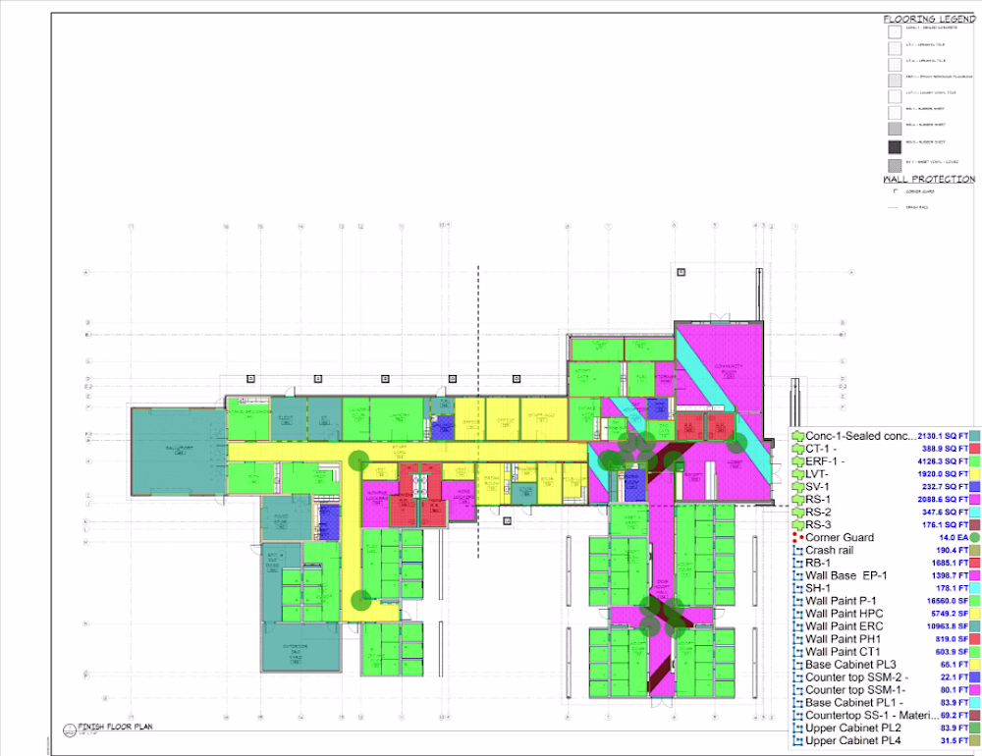The image size is (982, 756).
Task: Click the icon beside Wall Paint HPC
Action: click(797, 614)
